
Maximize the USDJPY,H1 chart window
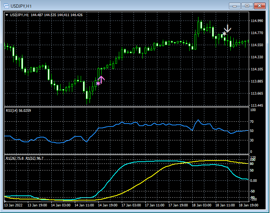[247, 6]
